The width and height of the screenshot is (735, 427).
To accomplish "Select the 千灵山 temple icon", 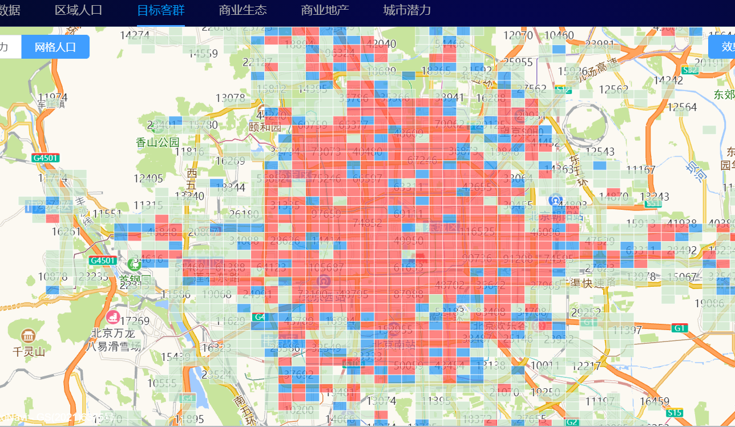I will click(x=27, y=336).
